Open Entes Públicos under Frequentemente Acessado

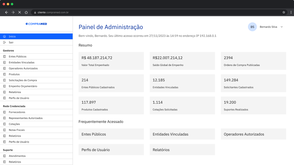click(111, 134)
